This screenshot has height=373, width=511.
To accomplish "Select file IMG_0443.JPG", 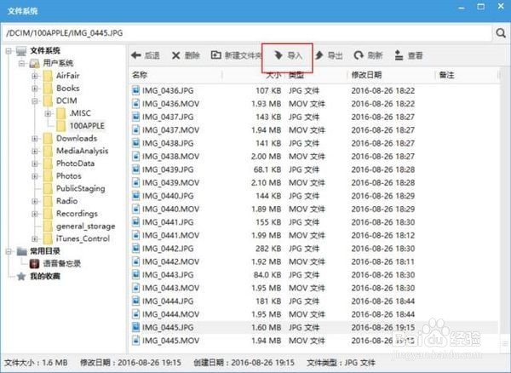I will [x=168, y=275].
